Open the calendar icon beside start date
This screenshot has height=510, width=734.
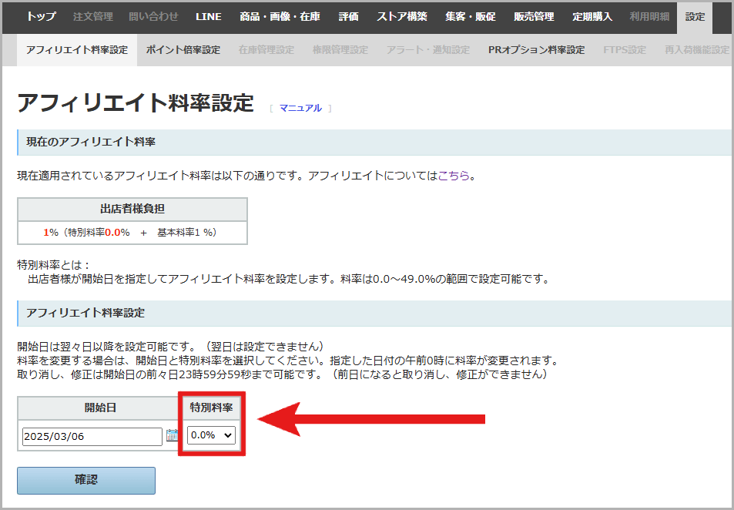(x=172, y=435)
